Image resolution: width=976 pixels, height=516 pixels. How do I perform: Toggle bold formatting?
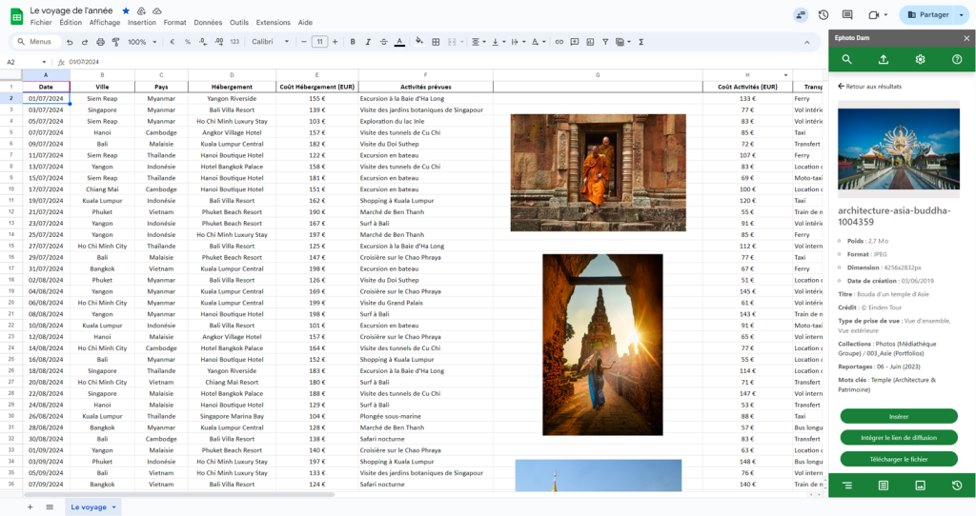[x=353, y=42]
